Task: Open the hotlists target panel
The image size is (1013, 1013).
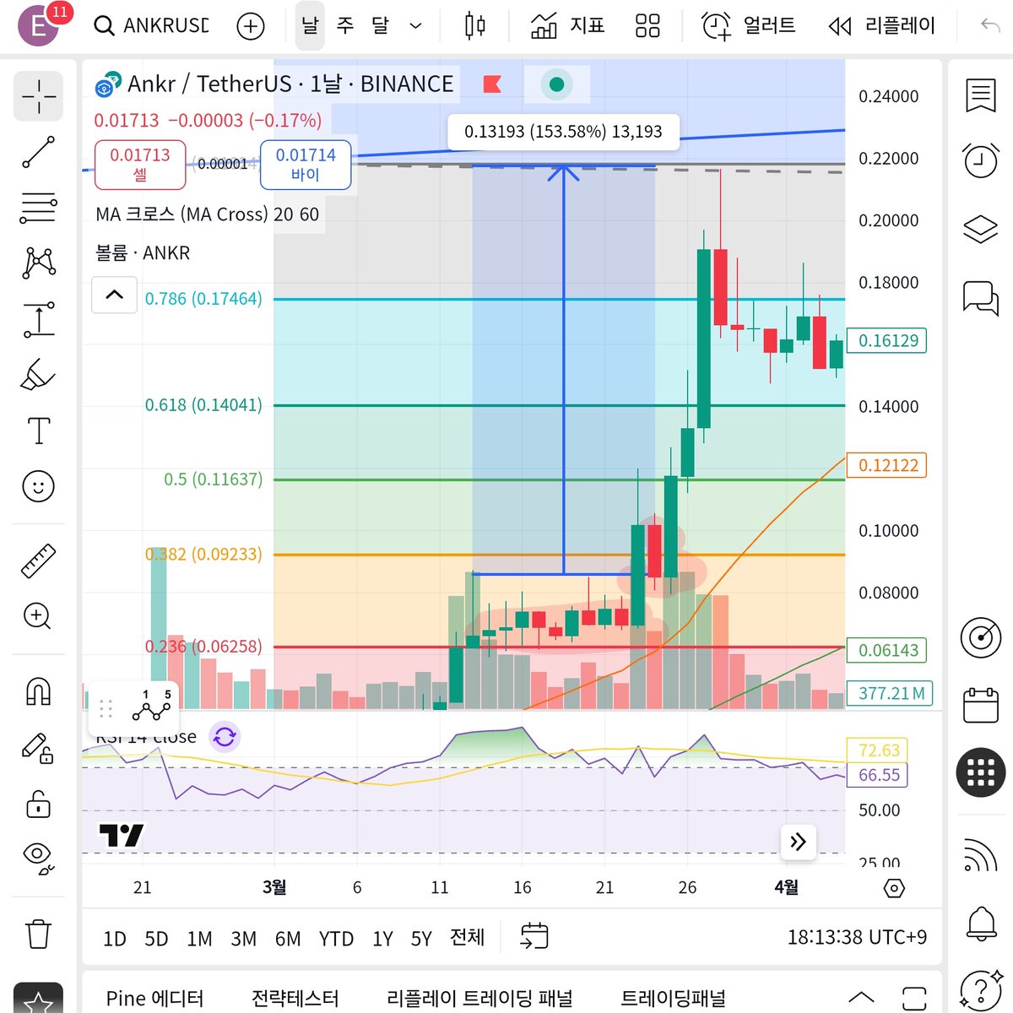Action: point(980,638)
